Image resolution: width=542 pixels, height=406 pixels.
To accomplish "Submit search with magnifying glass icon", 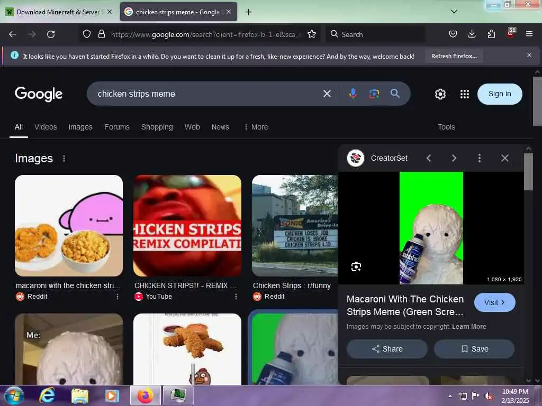I will (395, 93).
